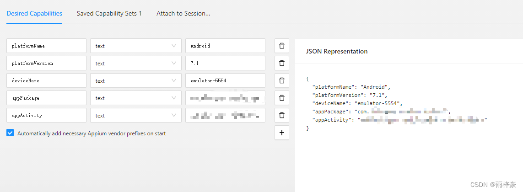Screen dimensions: 523x192
Task: Click the 7.1 version value field
Action: tap(226, 63)
